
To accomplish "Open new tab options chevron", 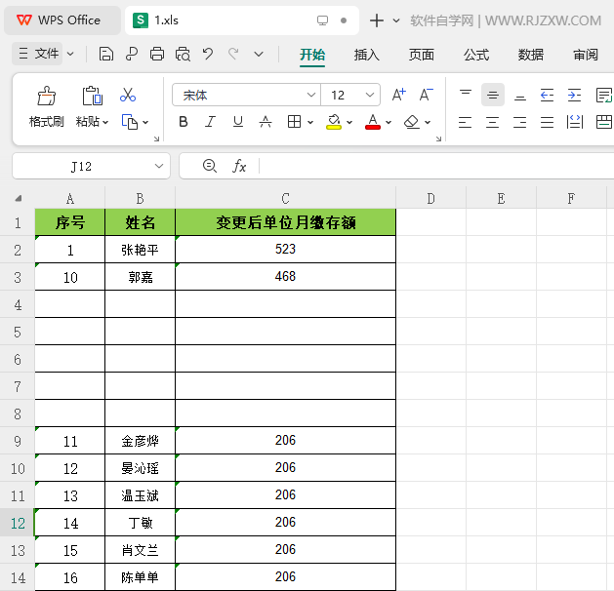I will pos(396,20).
